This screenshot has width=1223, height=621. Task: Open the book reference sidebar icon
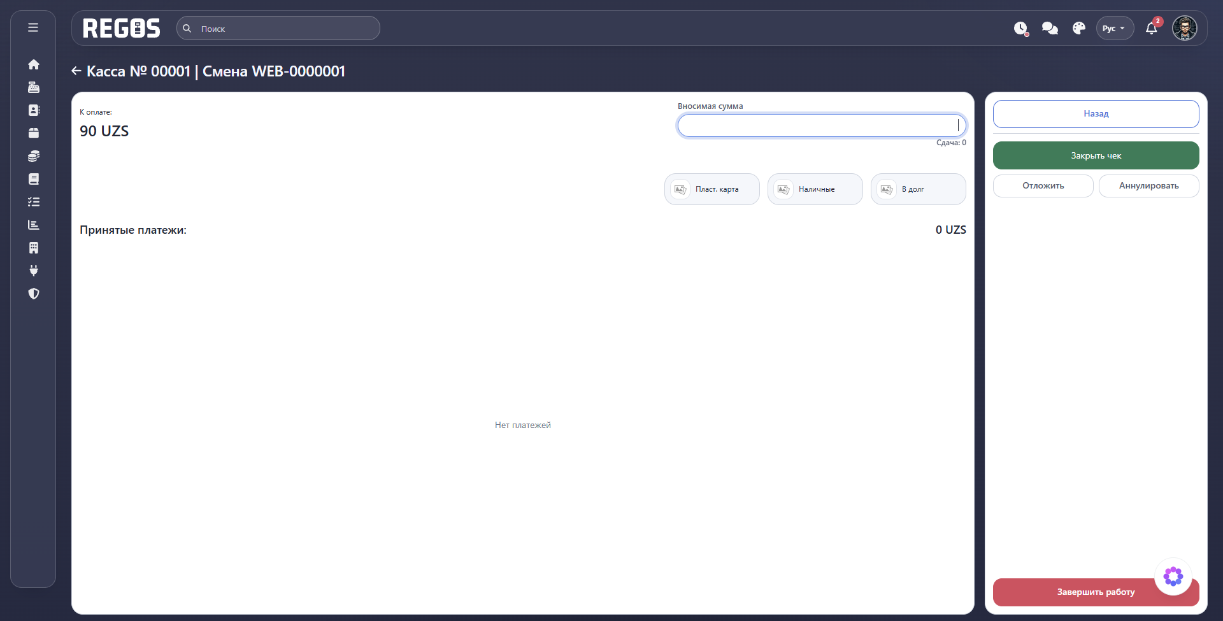click(x=34, y=179)
